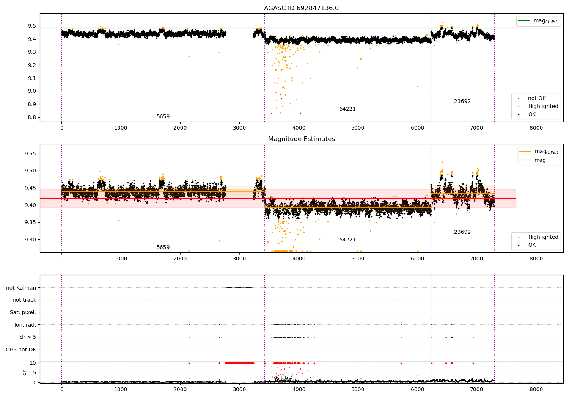This screenshot has height=398, width=569.
Task: Click the '1000' x-axis tick of the dr plot
Action: 121,389
